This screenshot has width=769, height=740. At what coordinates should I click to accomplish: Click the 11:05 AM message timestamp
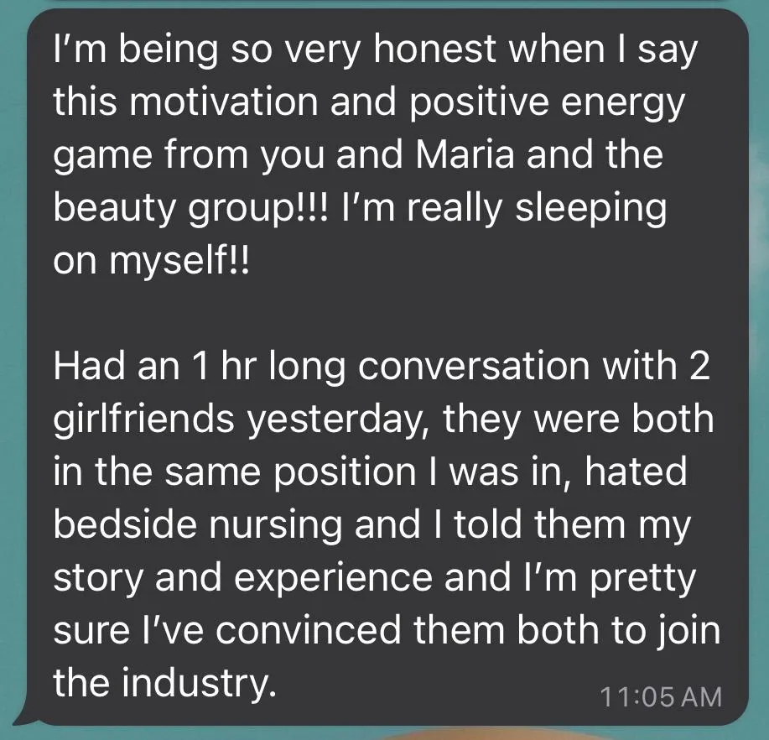pyautogui.click(x=661, y=697)
